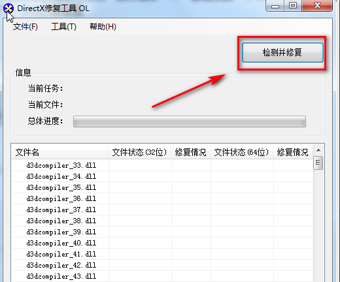Click the 文件状态(32位) column header
Image resolution: width=340 pixels, height=282 pixels.
click(x=139, y=152)
